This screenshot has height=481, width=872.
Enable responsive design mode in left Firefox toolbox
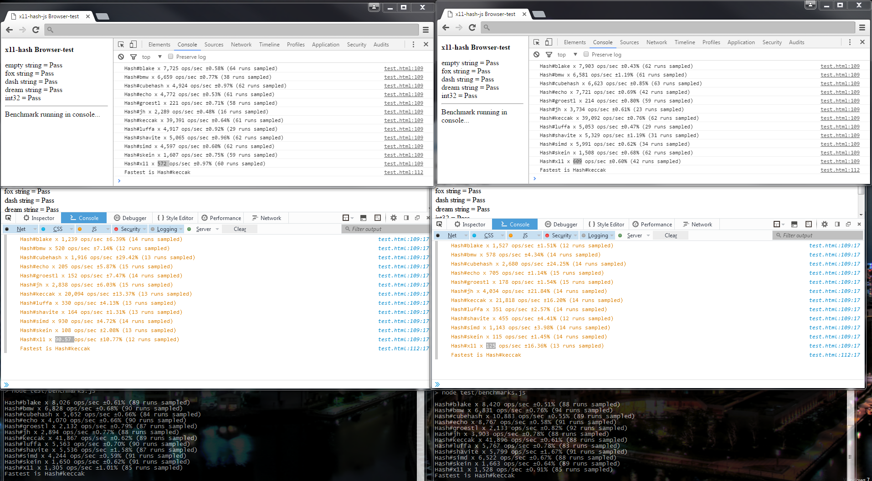point(378,218)
